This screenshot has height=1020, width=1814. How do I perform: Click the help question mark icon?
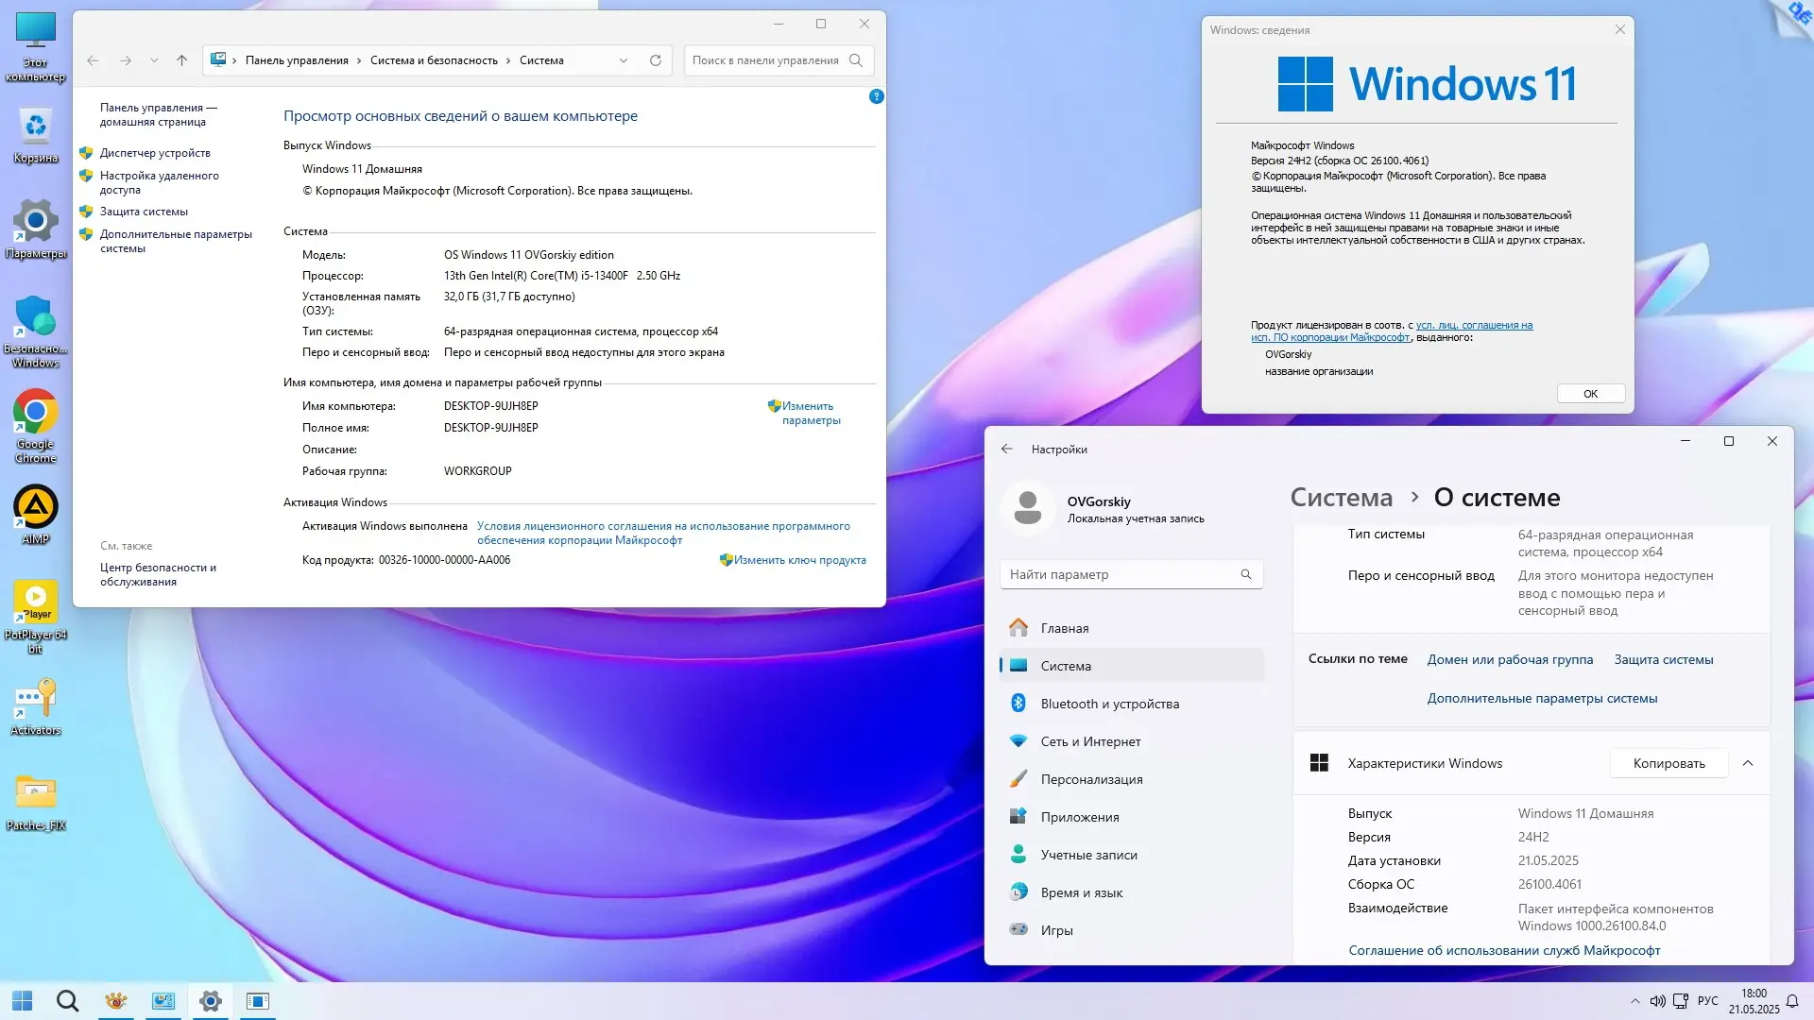point(876,96)
